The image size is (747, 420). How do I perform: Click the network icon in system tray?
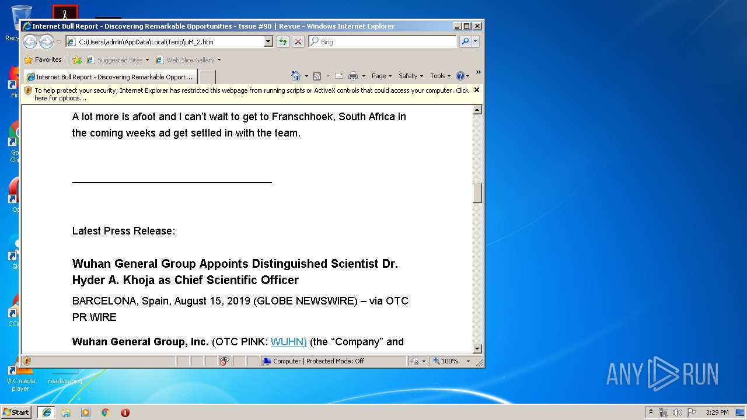664,412
